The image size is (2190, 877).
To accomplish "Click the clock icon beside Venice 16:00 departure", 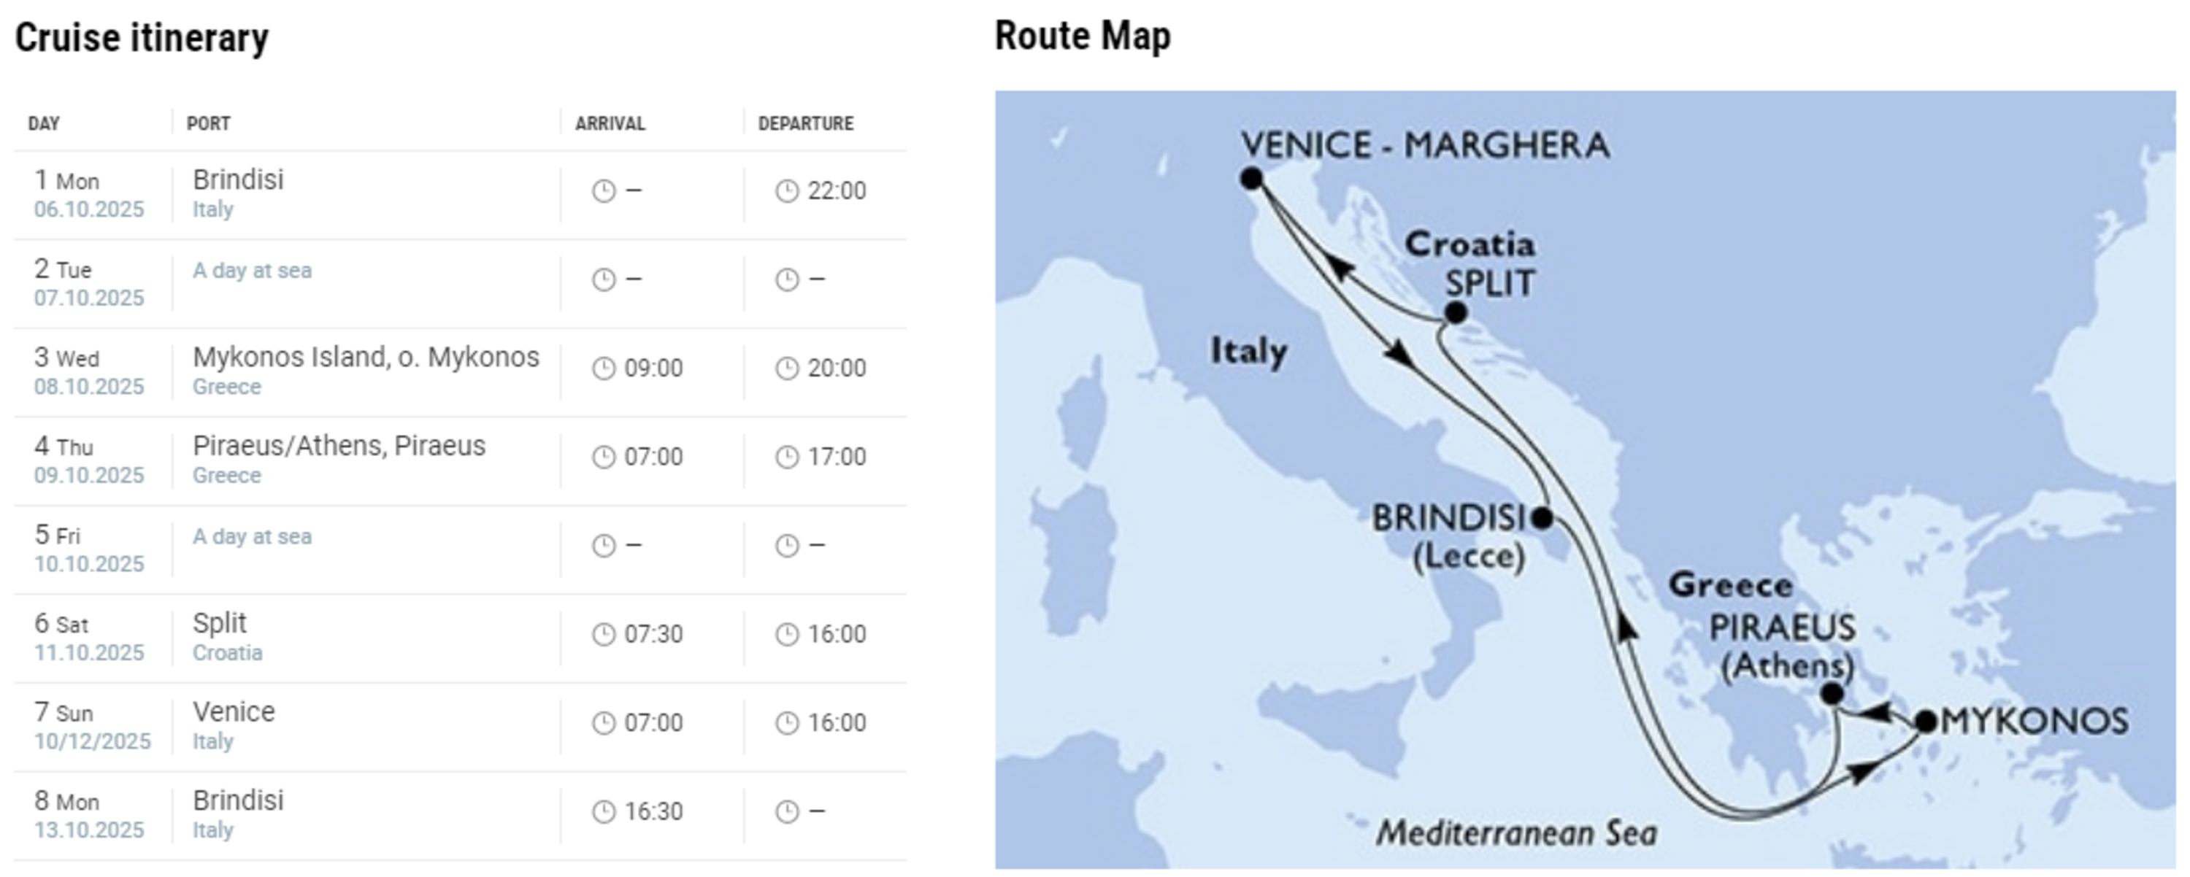I will [786, 723].
